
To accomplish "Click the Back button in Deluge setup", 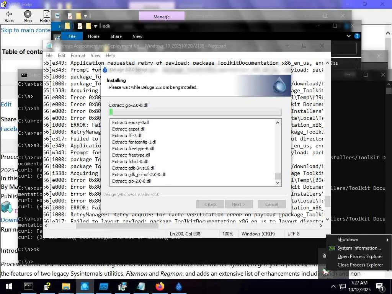I will 210,204.
